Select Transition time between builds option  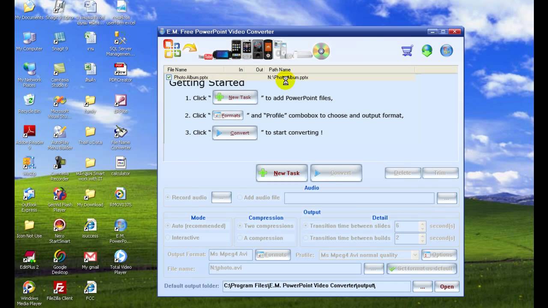306,238
